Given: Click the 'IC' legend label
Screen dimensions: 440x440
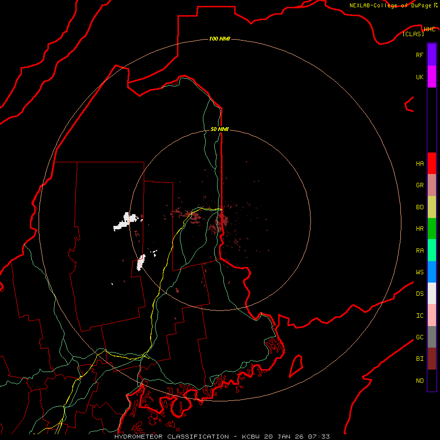Looking at the screenshot, I should (419, 316).
